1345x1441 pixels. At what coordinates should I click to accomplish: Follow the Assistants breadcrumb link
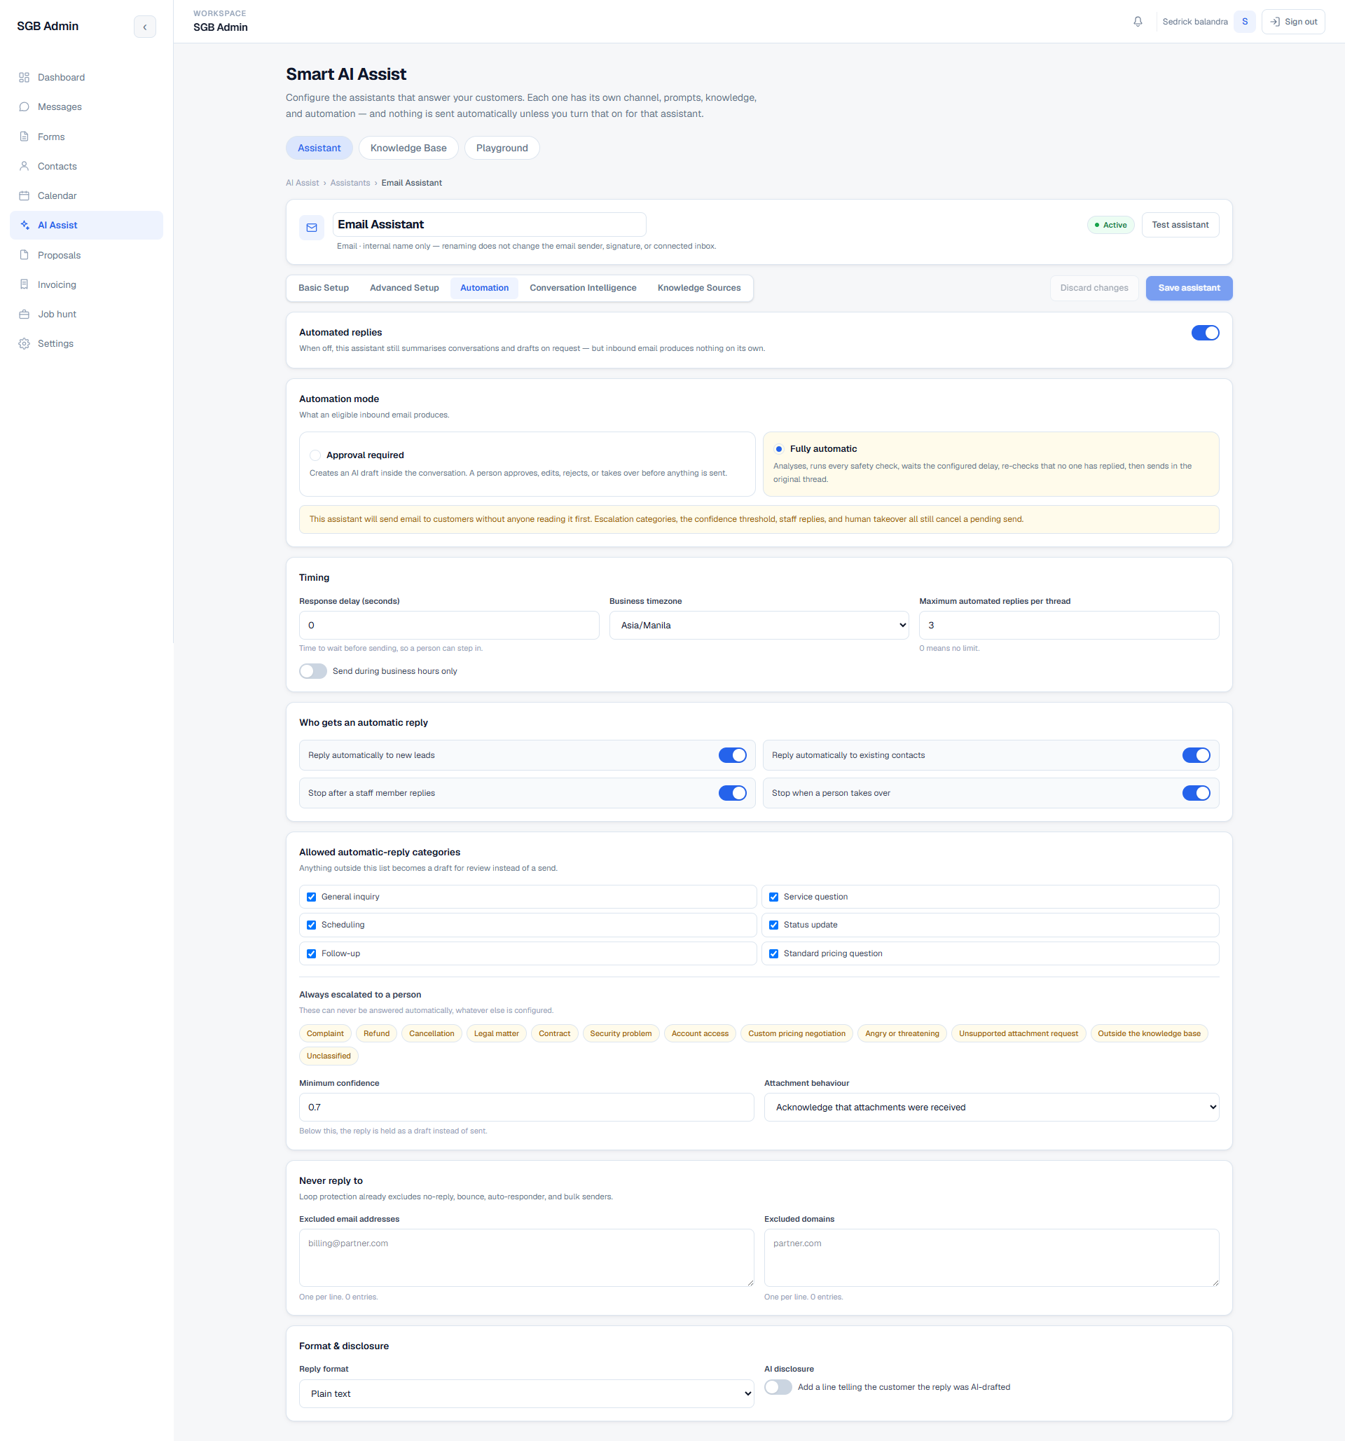(x=350, y=183)
